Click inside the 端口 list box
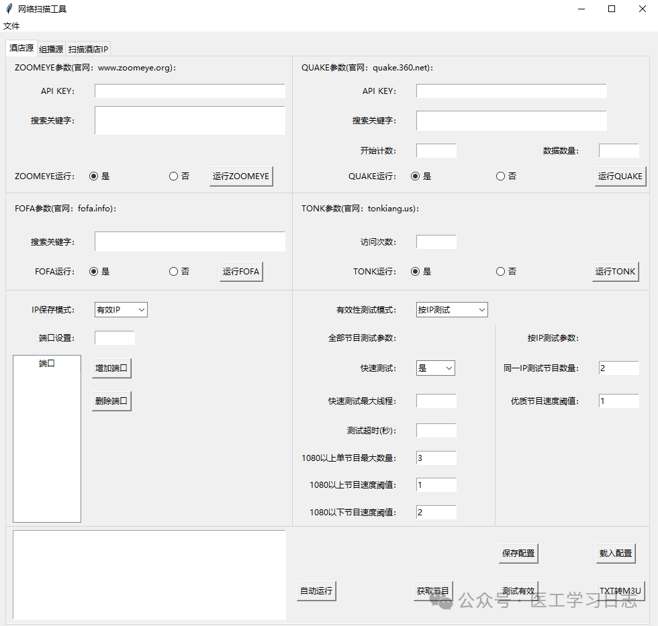This screenshot has width=658, height=626. coord(47,439)
